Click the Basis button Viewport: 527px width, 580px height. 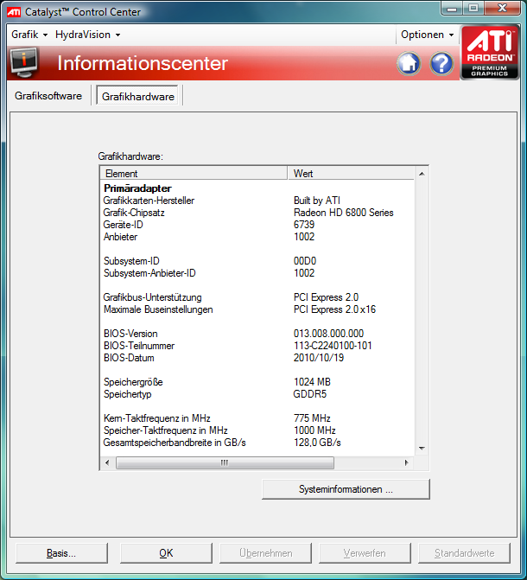pos(61,553)
